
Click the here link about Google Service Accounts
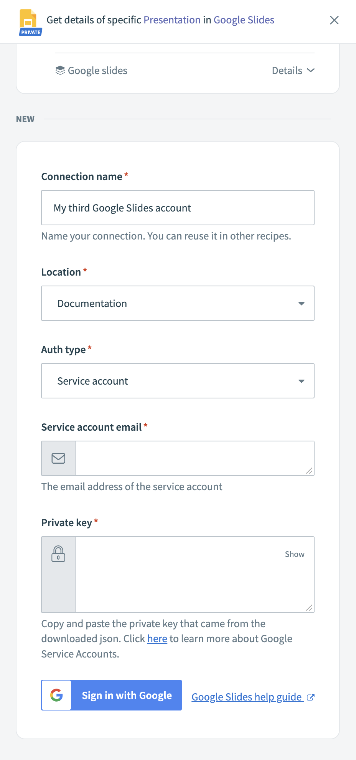(157, 638)
